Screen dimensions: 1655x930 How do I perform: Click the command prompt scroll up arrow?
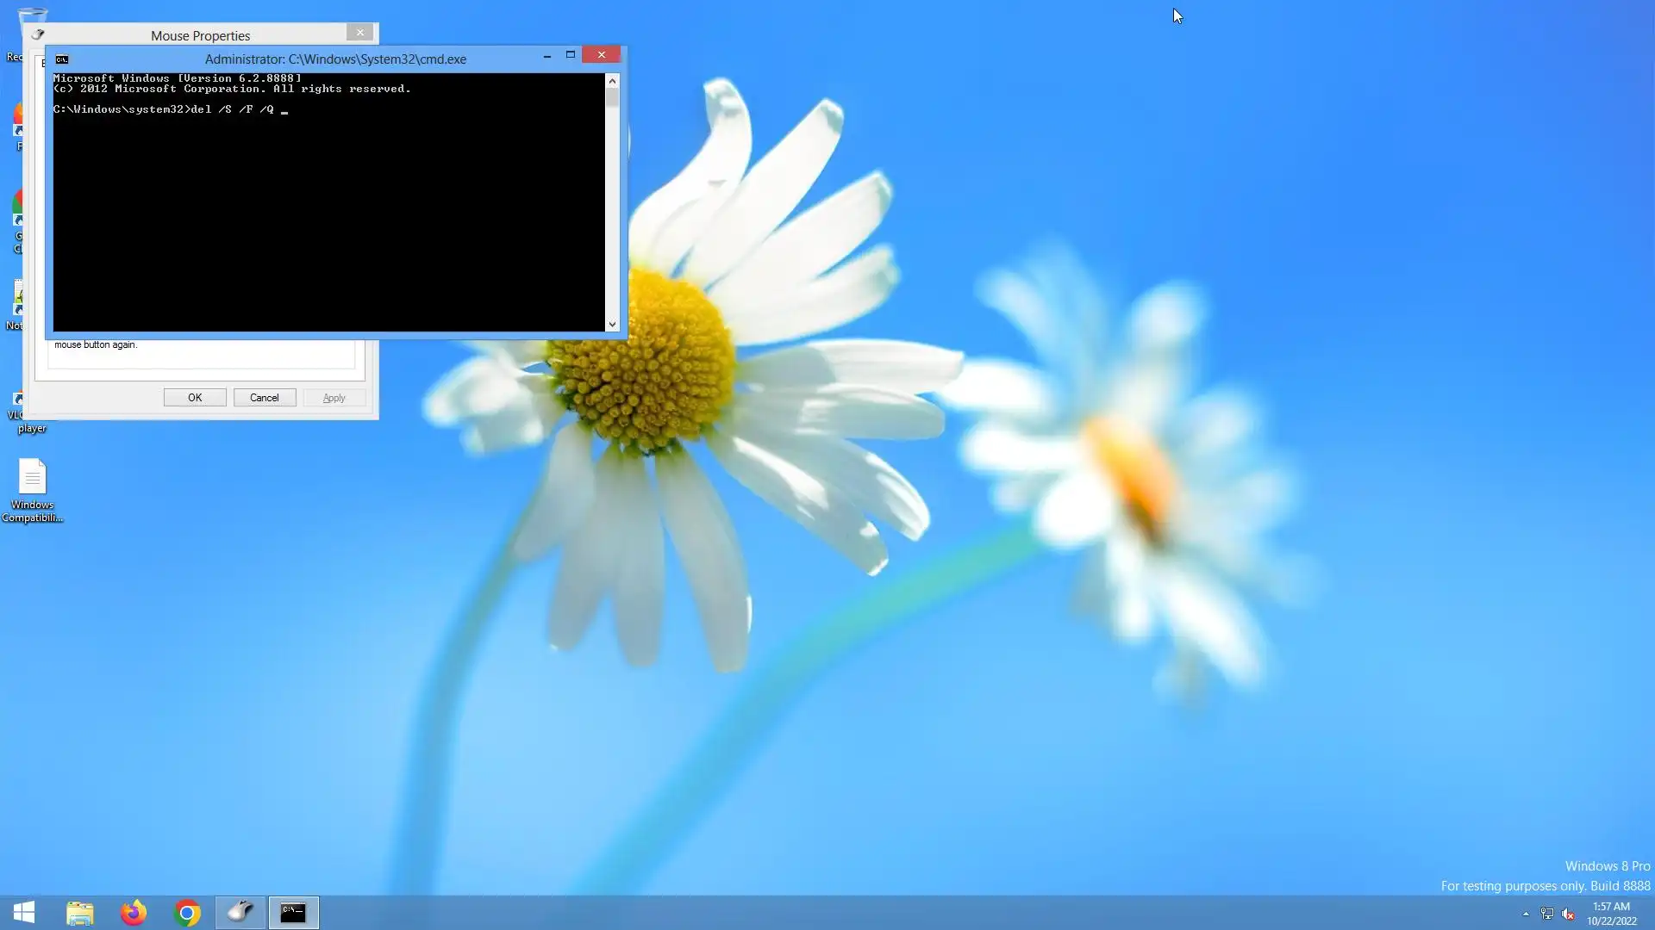(x=612, y=81)
